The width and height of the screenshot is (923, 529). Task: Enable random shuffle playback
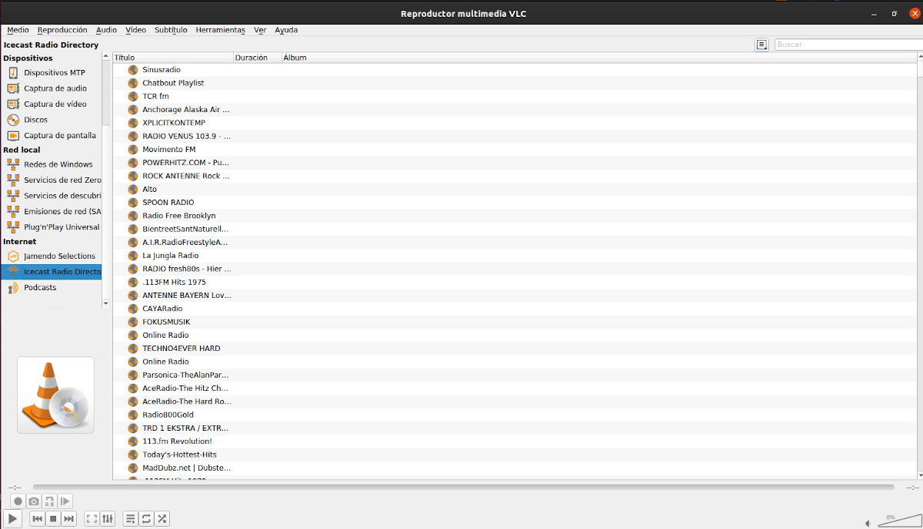[162, 518]
